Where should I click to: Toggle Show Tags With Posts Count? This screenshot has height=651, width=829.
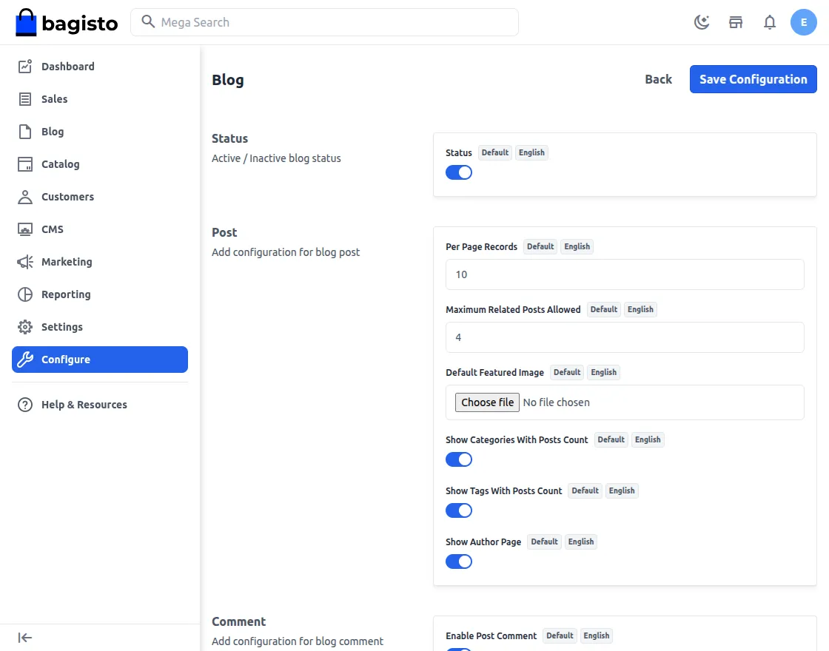458,510
